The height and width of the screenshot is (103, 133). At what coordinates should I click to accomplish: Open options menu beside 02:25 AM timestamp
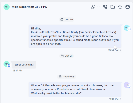(120, 50)
